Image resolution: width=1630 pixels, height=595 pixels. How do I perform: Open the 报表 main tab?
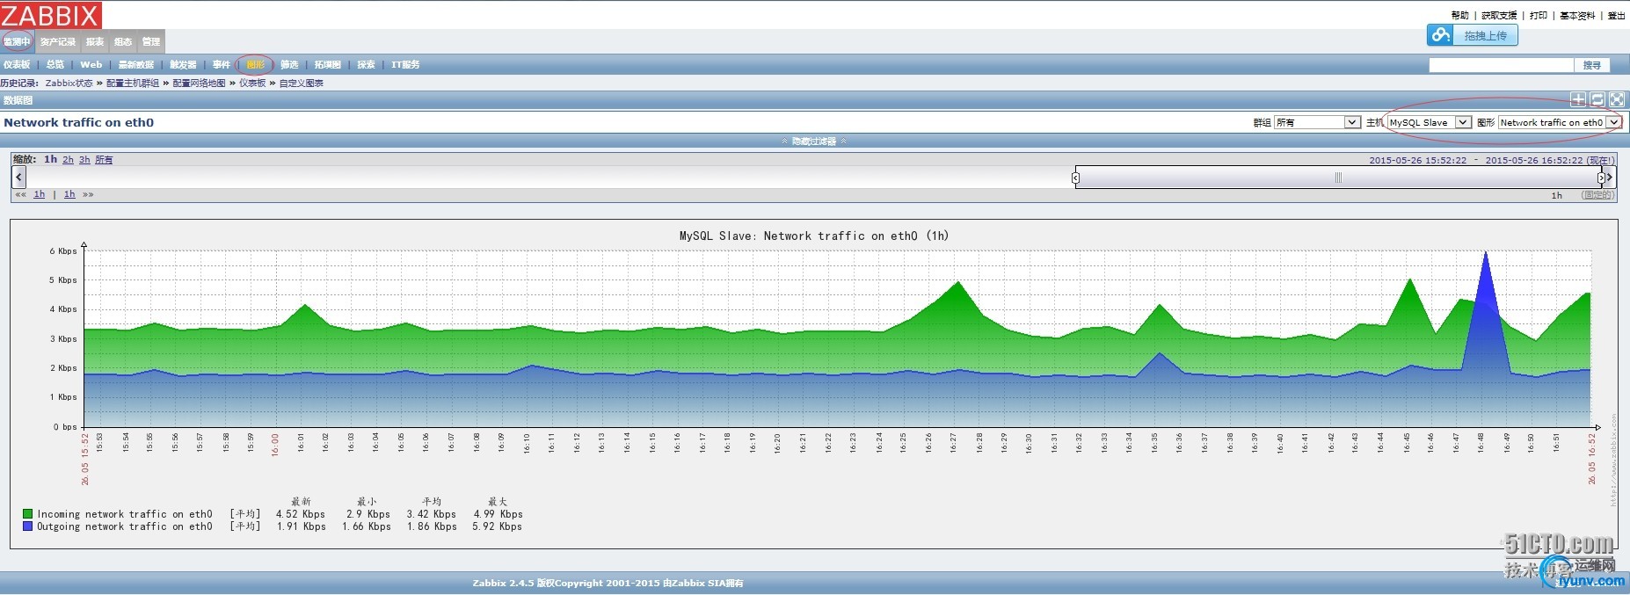[95, 41]
